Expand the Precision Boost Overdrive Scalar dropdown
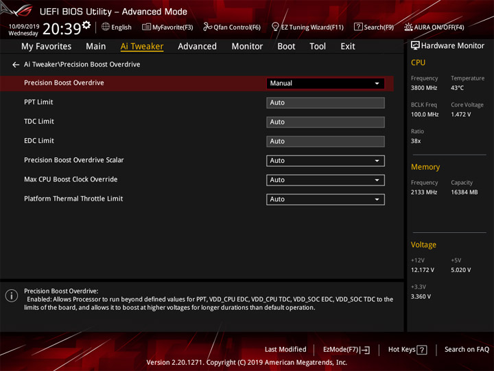The height and width of the screenshot is (371, 494). click(x=325, y=161)
